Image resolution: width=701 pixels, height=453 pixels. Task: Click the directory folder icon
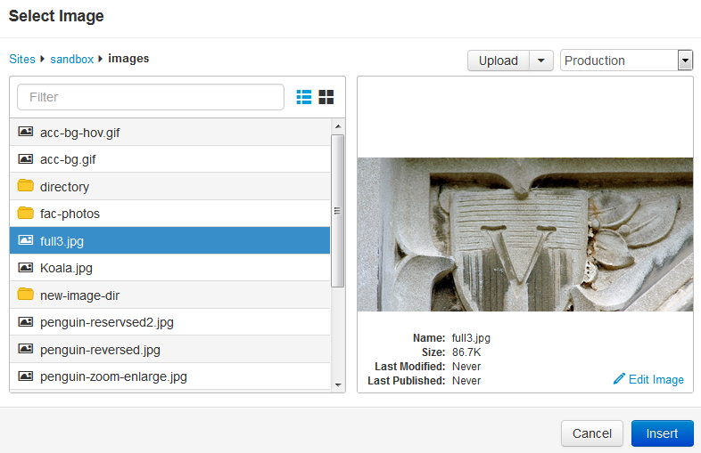(x=26, y=187)
